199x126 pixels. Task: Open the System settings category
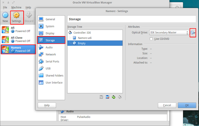click(x=51, y=26)
